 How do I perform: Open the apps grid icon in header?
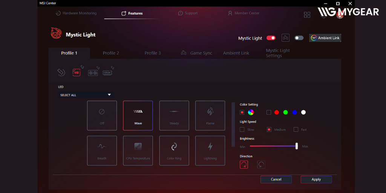click(307, 14)
